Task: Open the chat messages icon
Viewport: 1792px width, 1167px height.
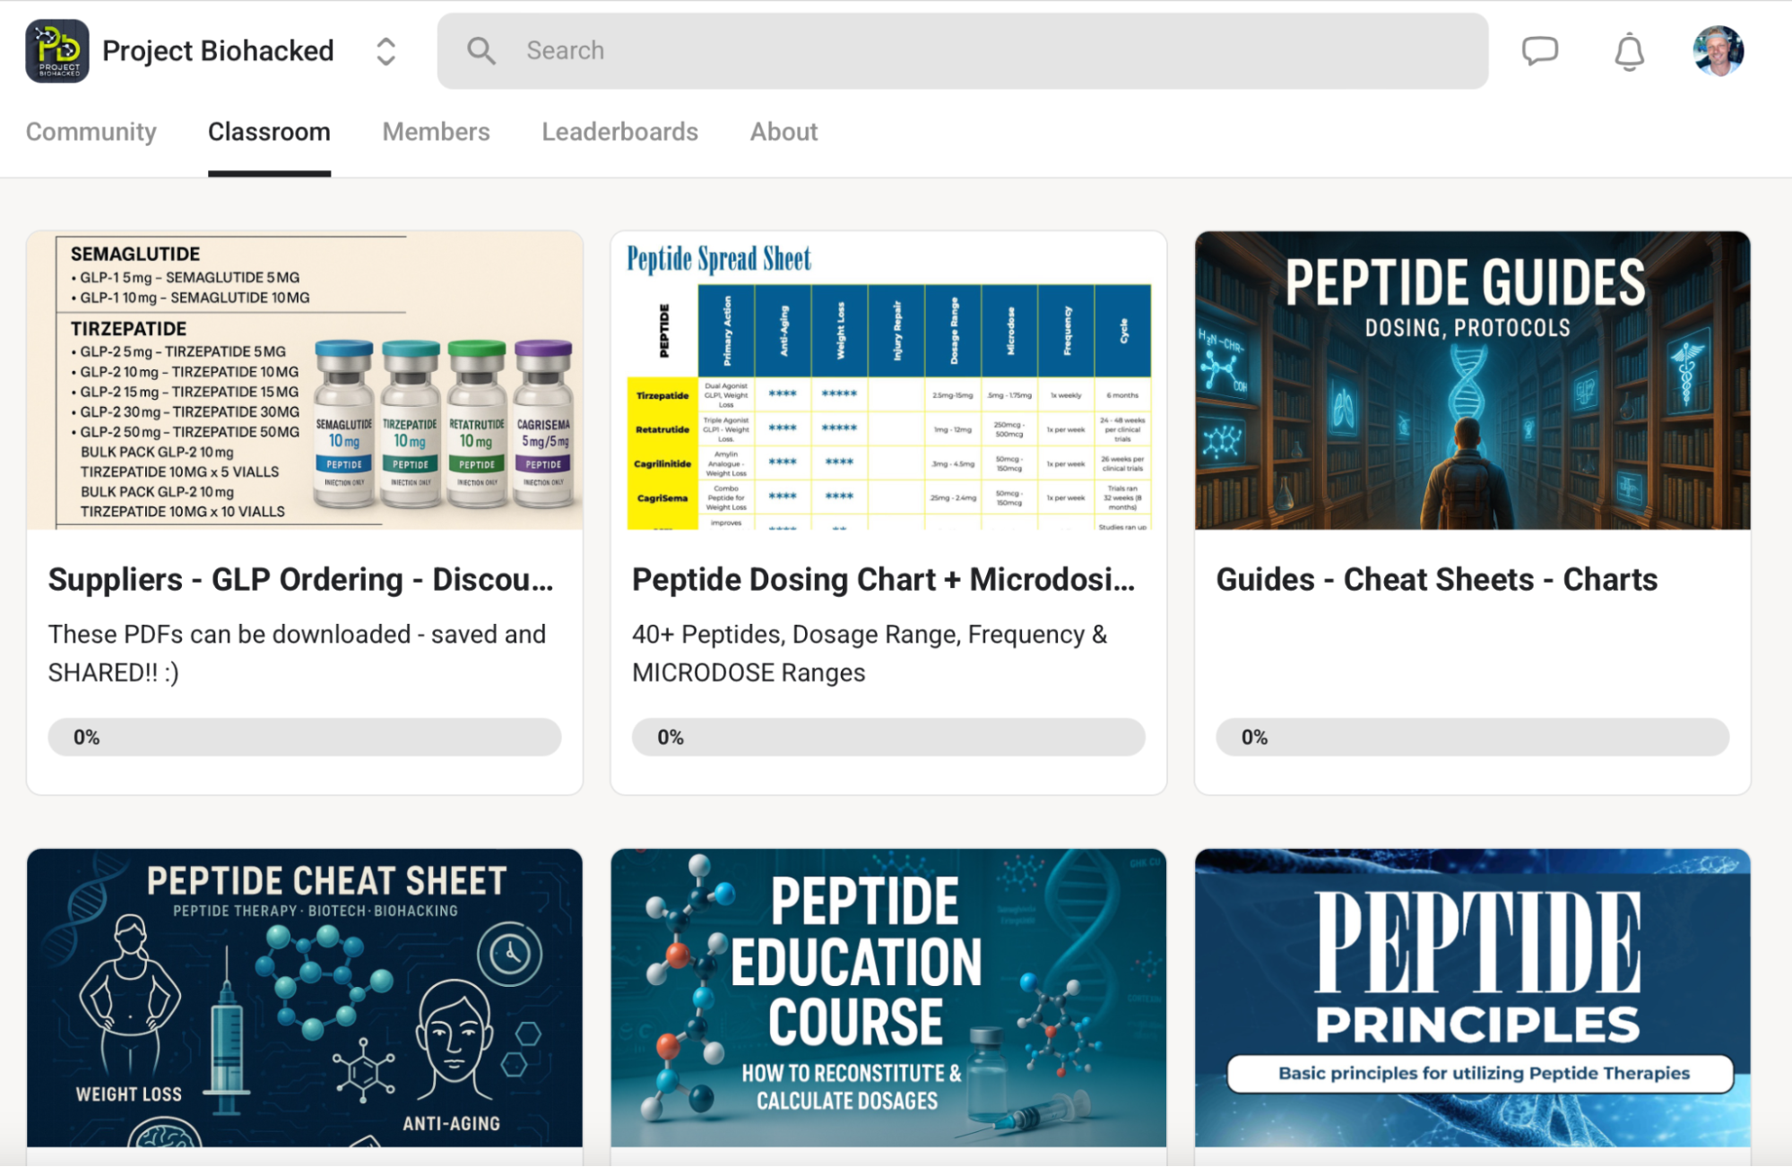Action: point(1540,51)
